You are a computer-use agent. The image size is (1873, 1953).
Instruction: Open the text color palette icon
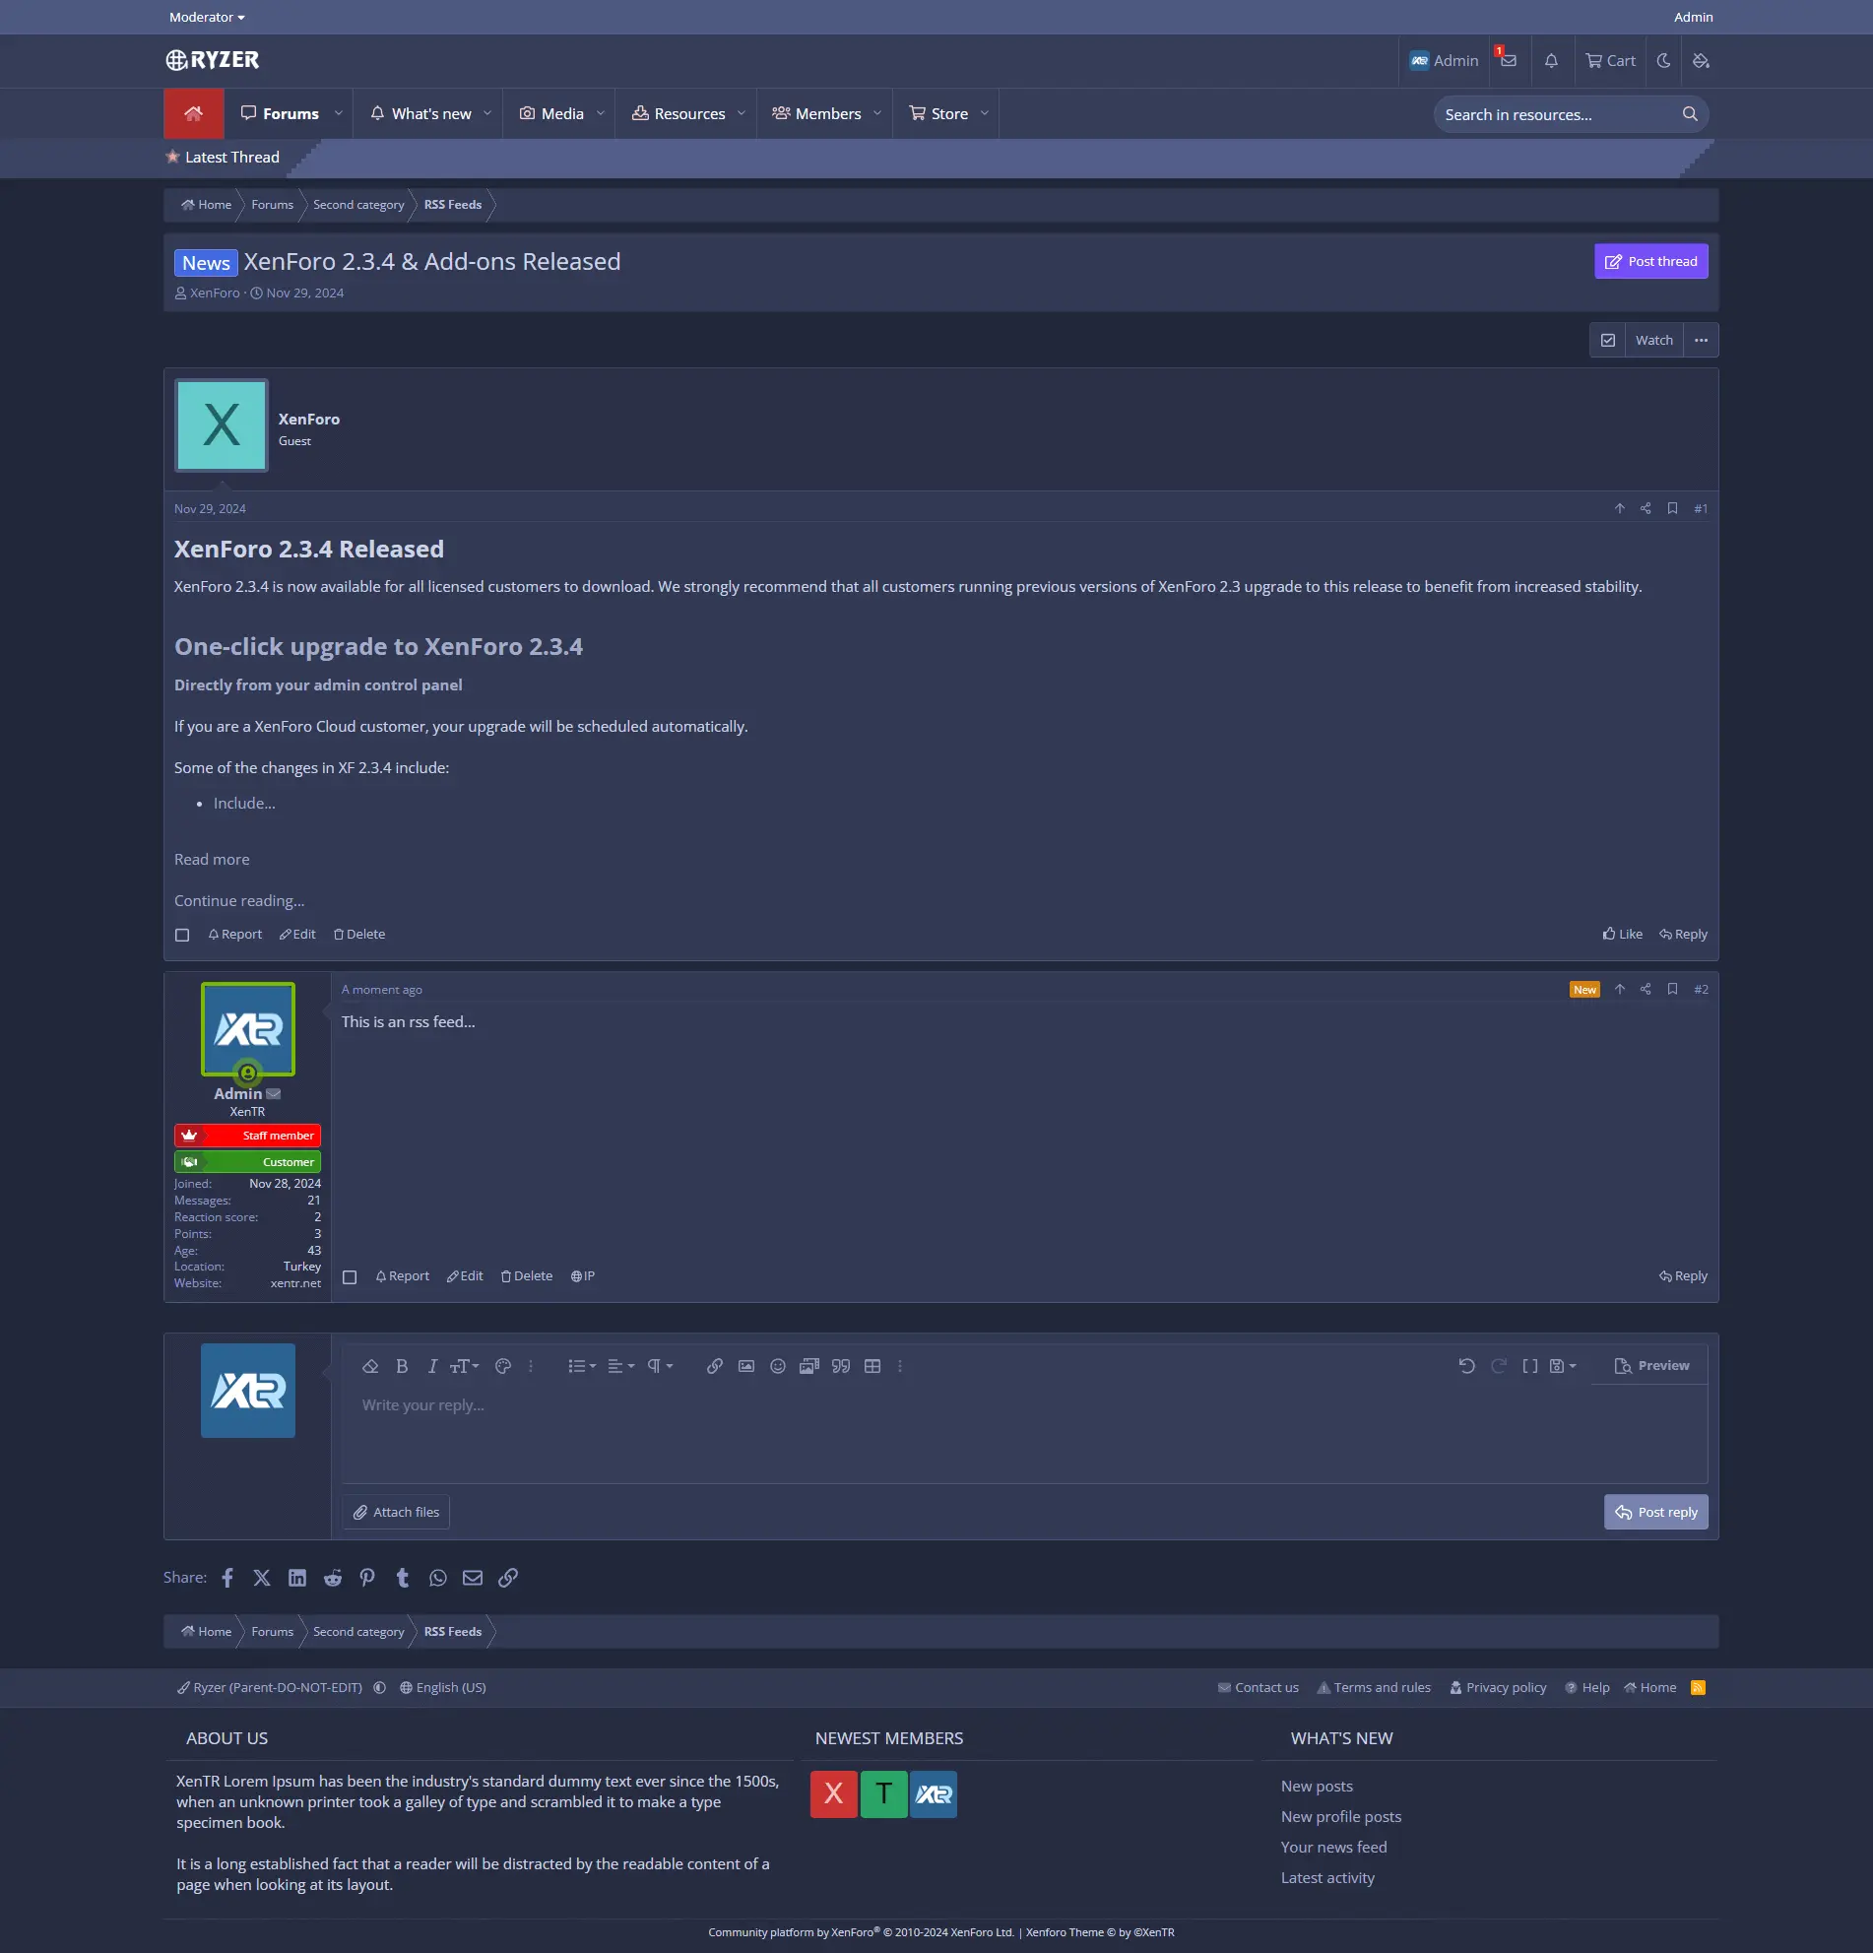(x=503, y=1366)
